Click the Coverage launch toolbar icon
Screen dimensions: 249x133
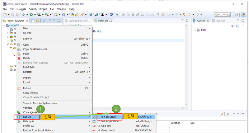(39, 15)
